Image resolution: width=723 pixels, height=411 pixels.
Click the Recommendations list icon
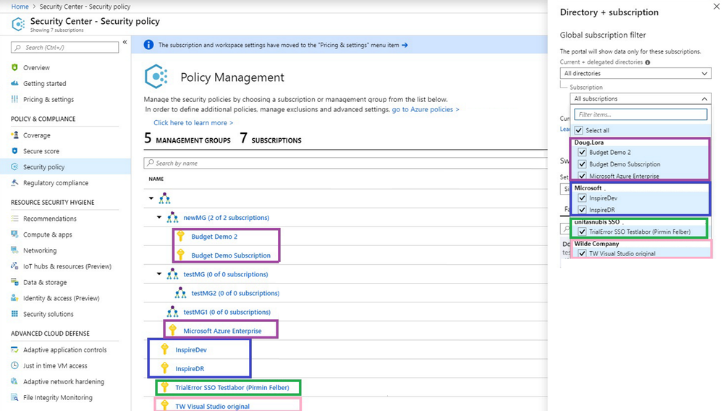pyautogui.click(x=14, y=219)
